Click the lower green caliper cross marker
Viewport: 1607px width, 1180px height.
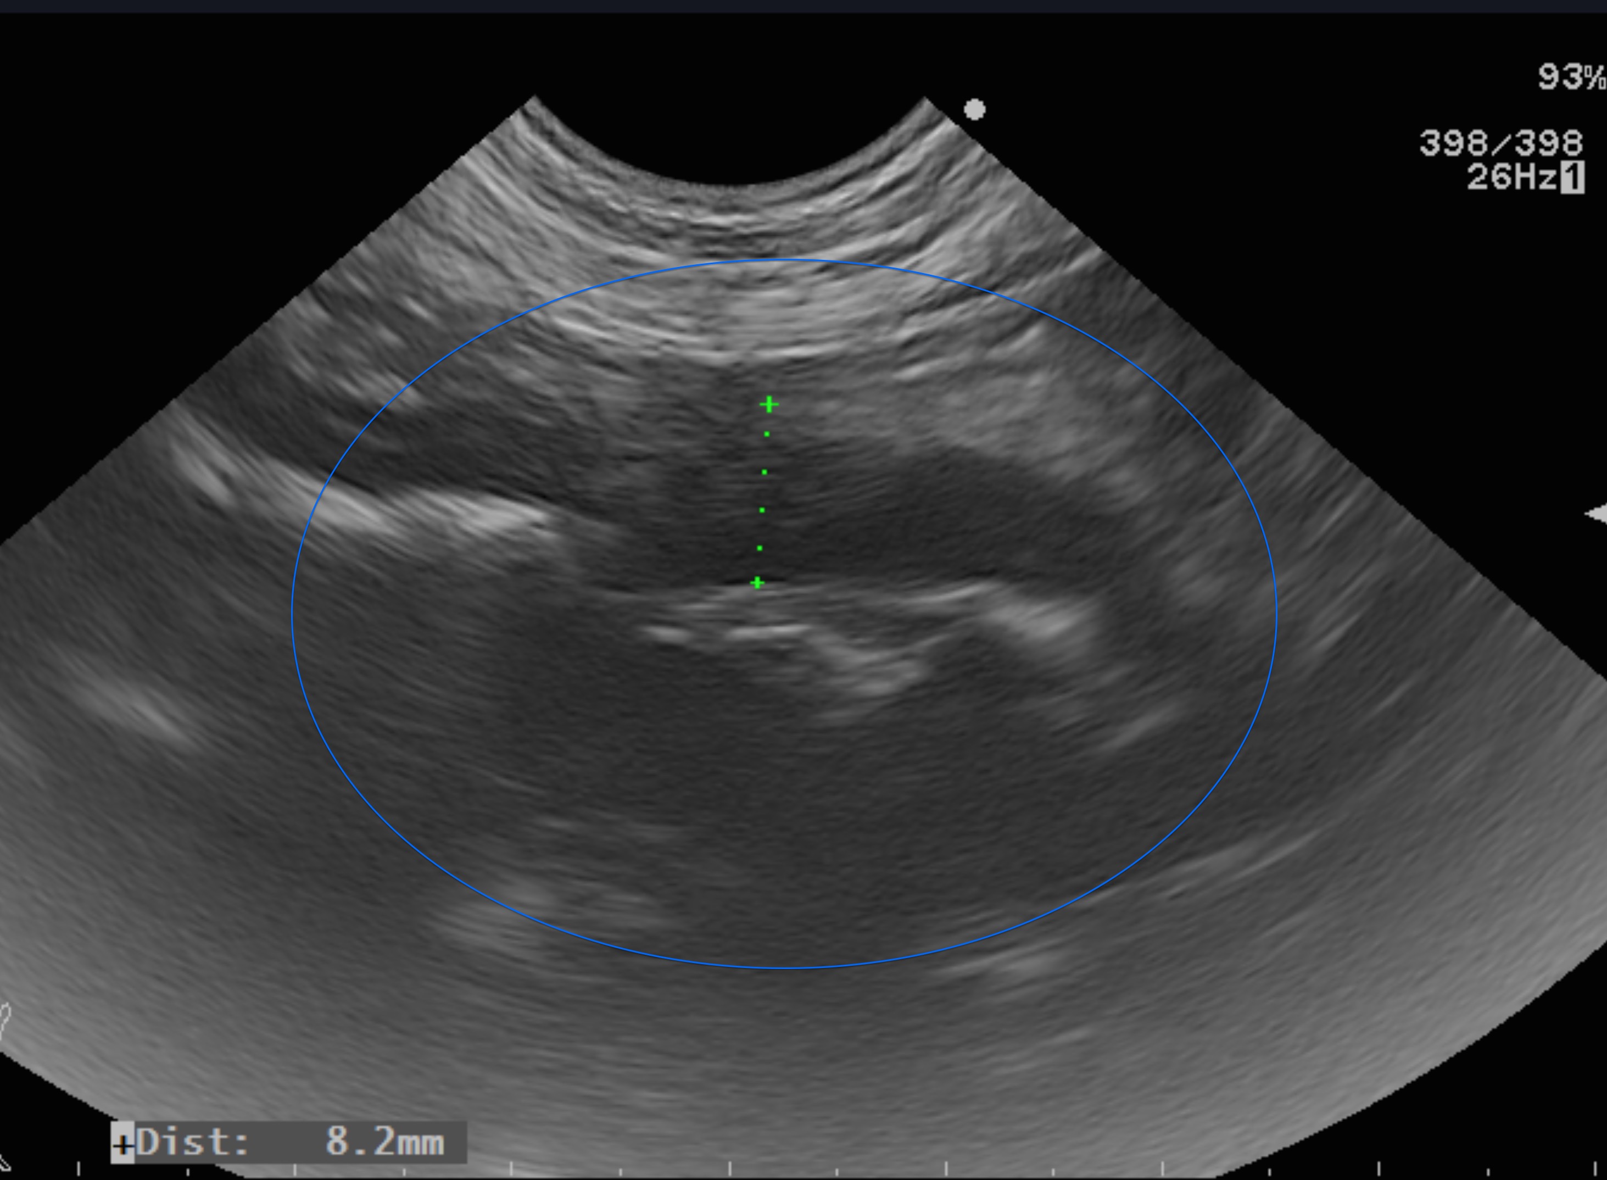coord(757,583)
